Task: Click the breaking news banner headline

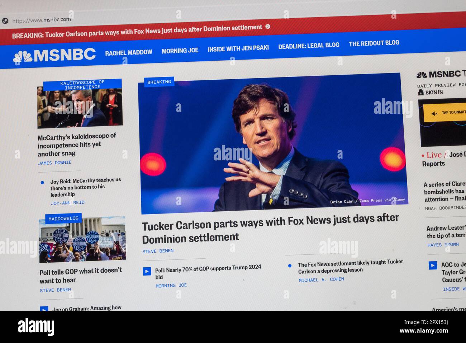Action: pos(137,31)
